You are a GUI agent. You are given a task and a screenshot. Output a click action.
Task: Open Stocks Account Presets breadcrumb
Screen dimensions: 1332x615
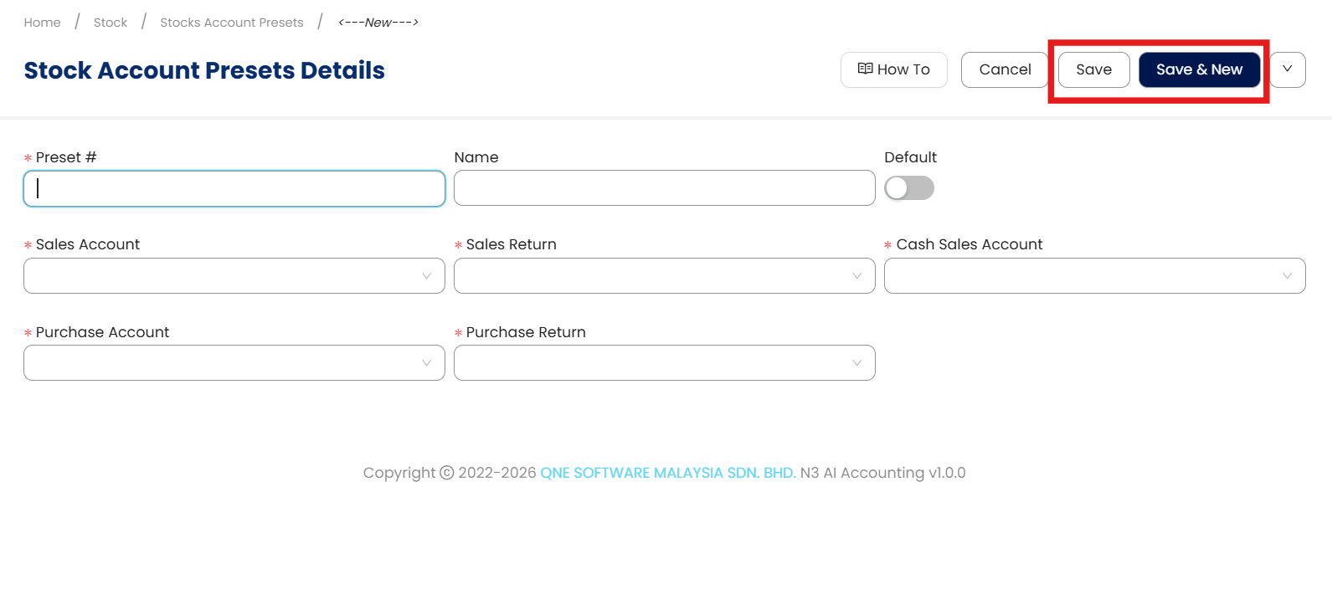coord(232,23)
